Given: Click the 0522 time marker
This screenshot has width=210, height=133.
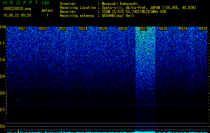Looking at the screenshot, I should tap(43, 29).
